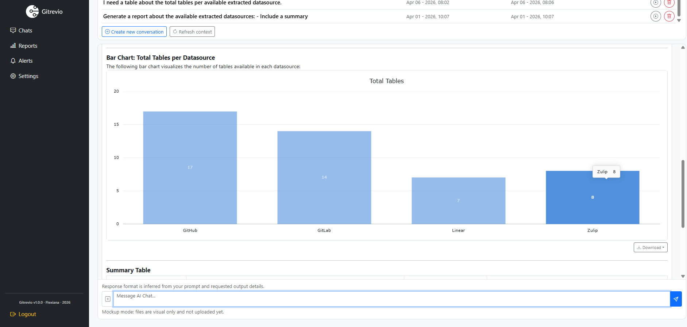Click the Linear bar in the chart

pyautogui.click(x=459, y=201)
